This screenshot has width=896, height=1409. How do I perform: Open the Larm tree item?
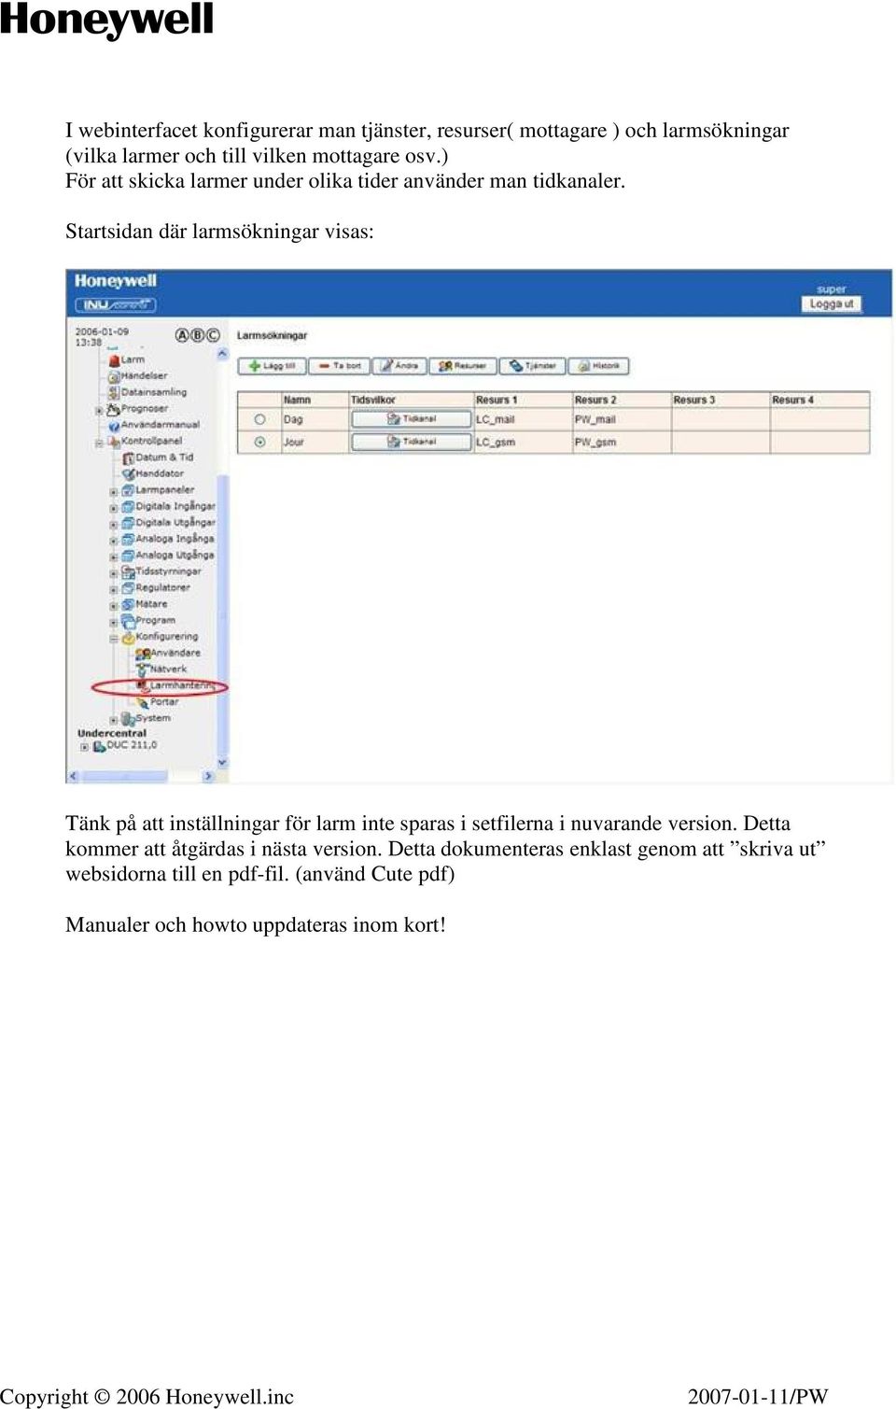(x=127, y=359)
